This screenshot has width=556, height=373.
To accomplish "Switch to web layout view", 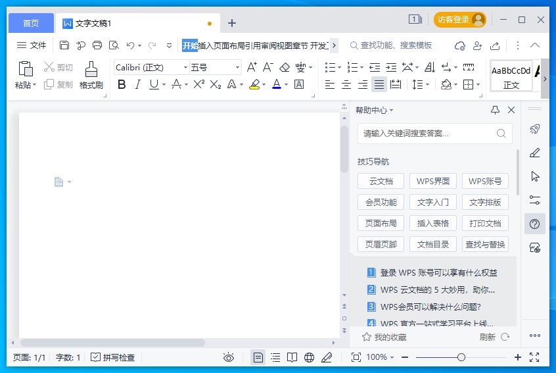I will [x=309, y=357].
